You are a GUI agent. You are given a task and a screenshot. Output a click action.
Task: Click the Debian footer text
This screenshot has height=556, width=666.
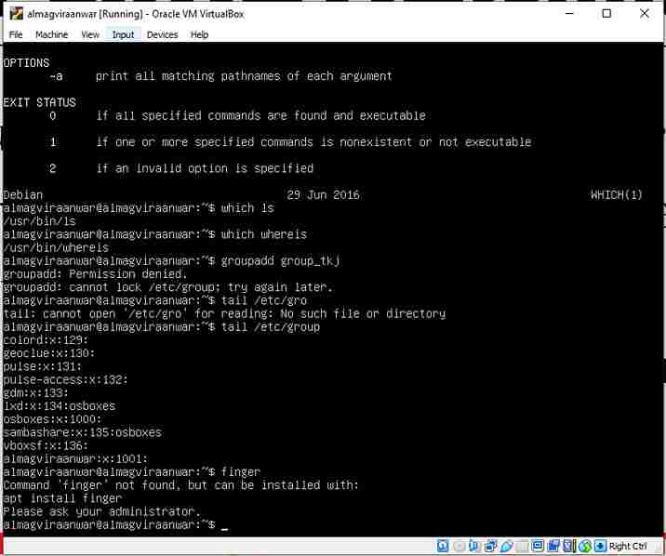pos(23,195)
